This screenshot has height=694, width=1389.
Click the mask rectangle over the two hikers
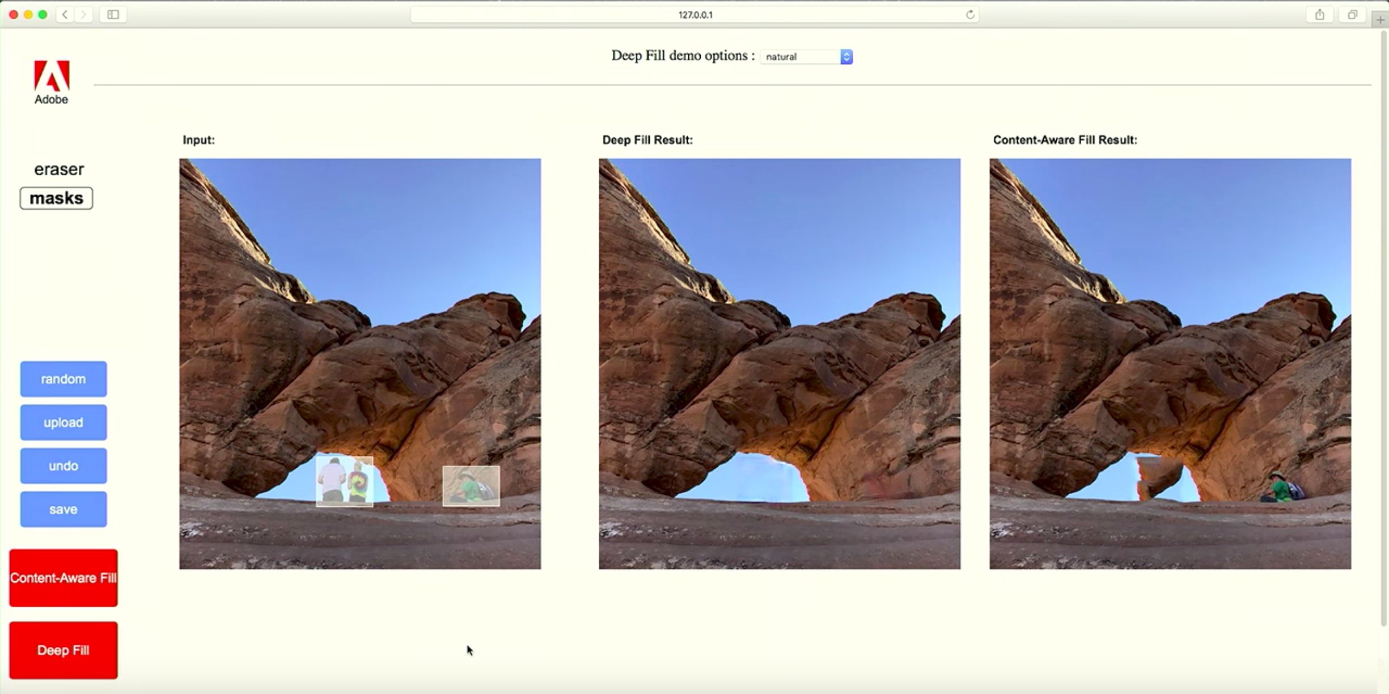tap(345, 481)
